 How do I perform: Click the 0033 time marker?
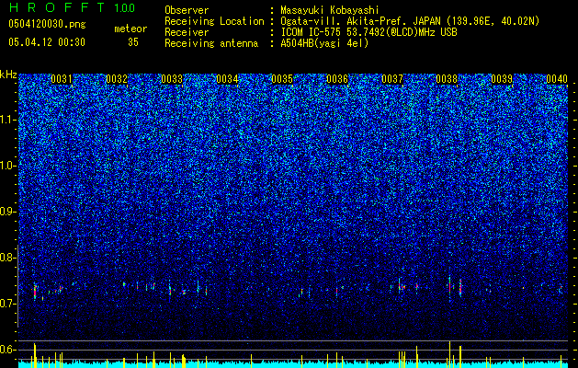click(172, 79)
